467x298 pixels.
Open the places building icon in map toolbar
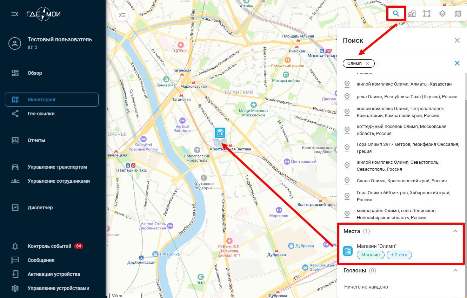click(412, 14)
